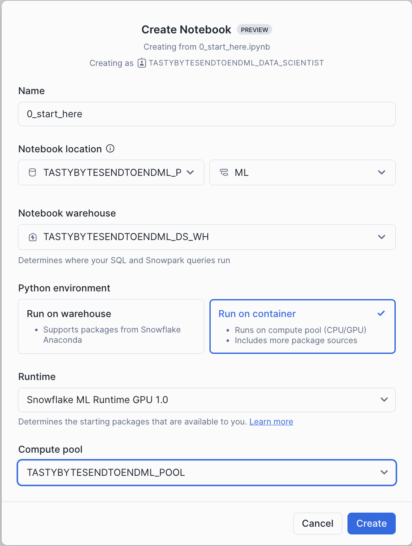Click the checkmark on Run on container
The image size is (412, 546).
click(x=381, y=313)
